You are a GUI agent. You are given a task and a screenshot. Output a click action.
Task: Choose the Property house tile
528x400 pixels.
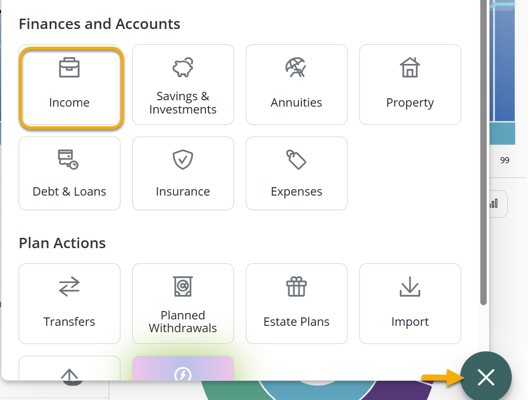410,85
